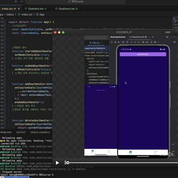
Task: Tap the Home tab in the iOS simulator
Action: (92, 151)
